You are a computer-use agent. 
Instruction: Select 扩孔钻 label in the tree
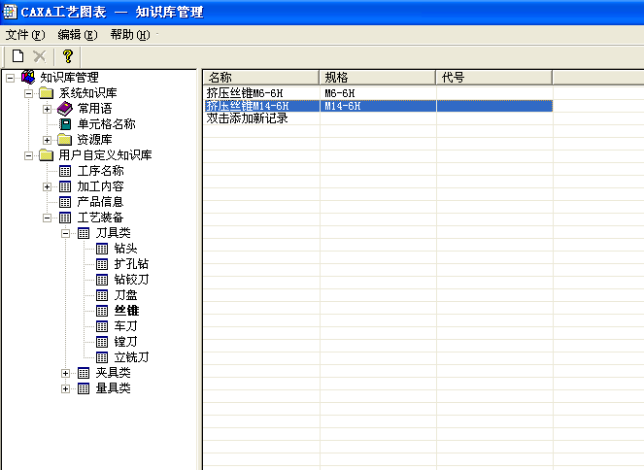(131, 264)
